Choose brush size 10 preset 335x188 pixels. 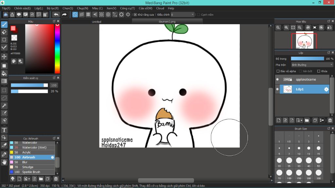coord(299,149)
